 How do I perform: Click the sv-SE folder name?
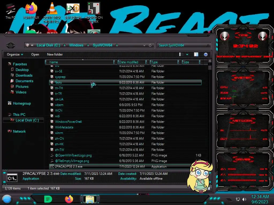coord(59,71)
